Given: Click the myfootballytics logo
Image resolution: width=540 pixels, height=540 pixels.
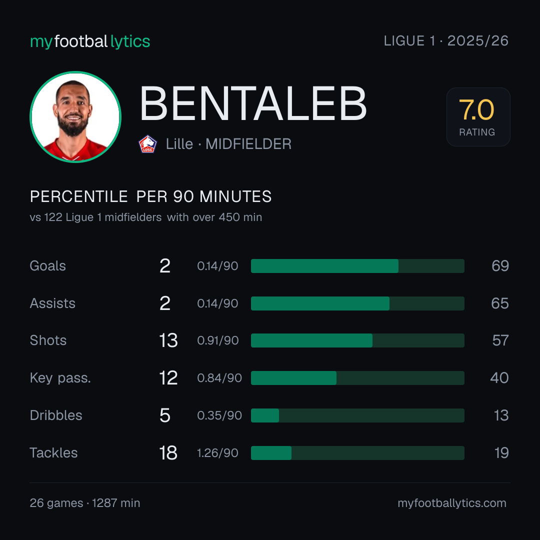Looking at the screenshot, I should tap(90, 41).
